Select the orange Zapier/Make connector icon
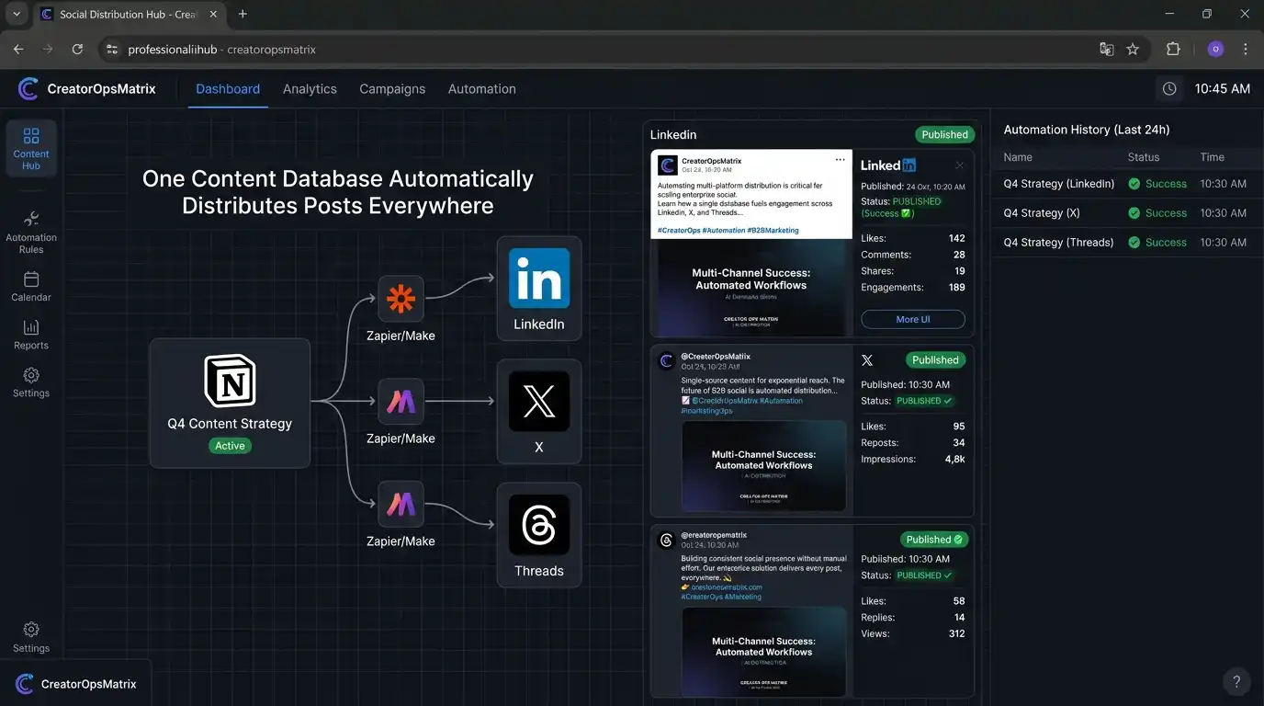Viewport: 1264px width, 706px height. [x=401, y=299]
